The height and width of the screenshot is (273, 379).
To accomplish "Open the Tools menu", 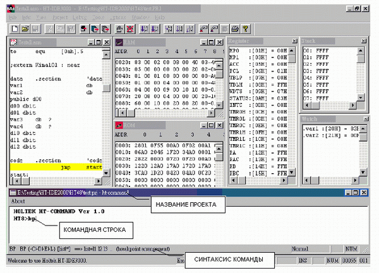I will coord(98,18).
